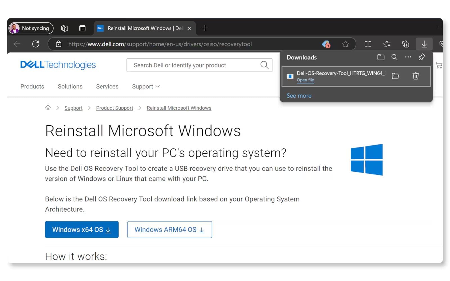Click the home breadcrumb icon

point(48,108)
